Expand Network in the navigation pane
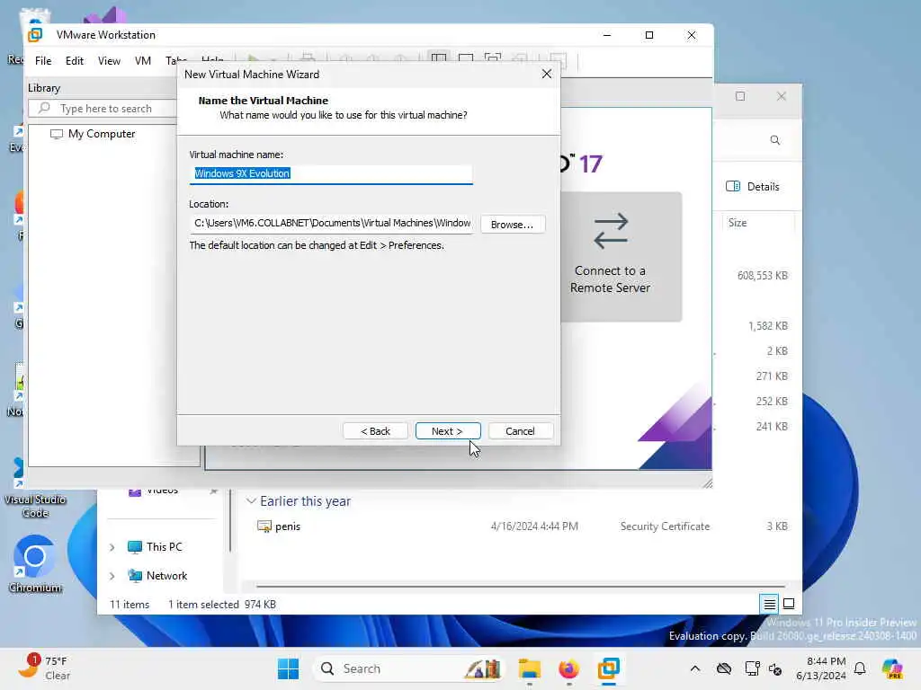921x690 pixels. (x=112, y=576)
